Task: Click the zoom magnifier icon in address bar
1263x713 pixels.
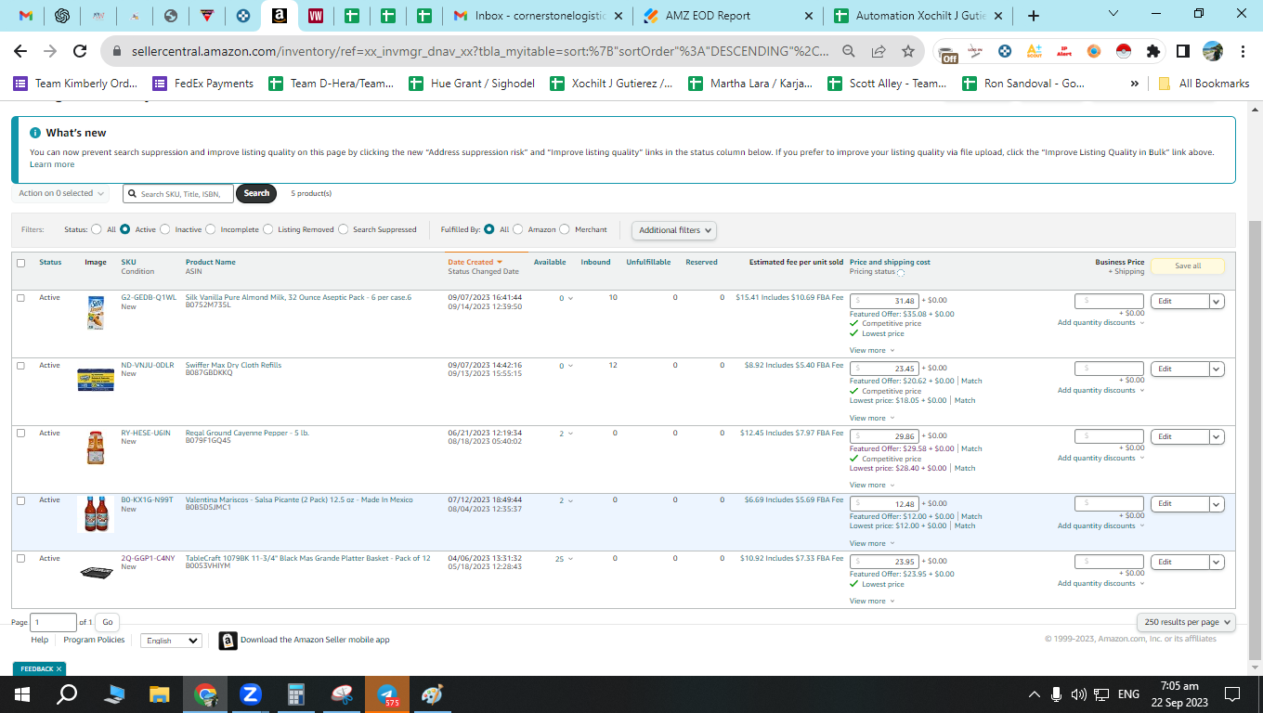Action: 849,52
